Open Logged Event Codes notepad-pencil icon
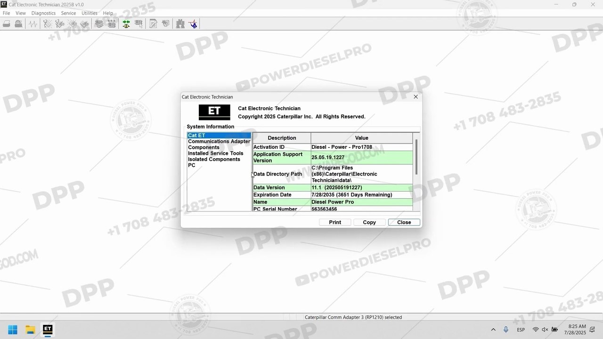603x339 pixels. pyautogui.click(x=84, y=24)
